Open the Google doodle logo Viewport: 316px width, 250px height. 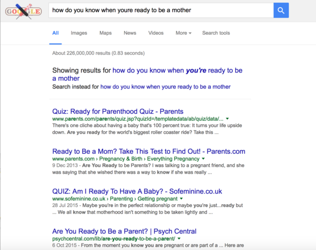24,11
